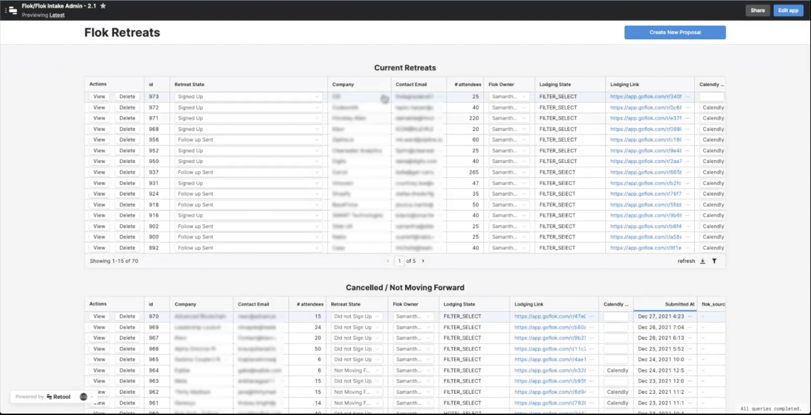
Task: Click Delete for cancelled retreat 966
Action: click(127, 348)
